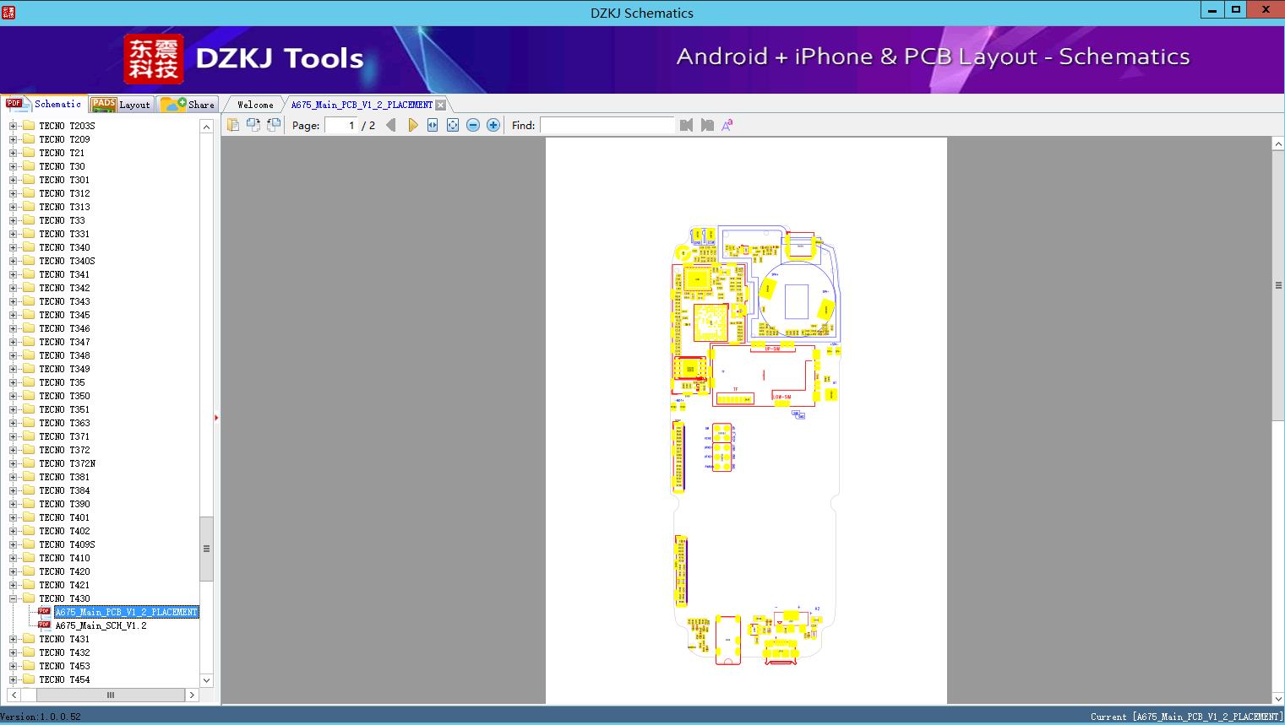This screenshot has width=1285, height=725.
Task: Select TECNO T345 tree item
Action: 64,315
